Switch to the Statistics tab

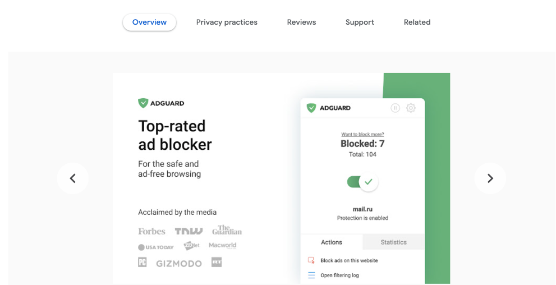click(393, 242)
